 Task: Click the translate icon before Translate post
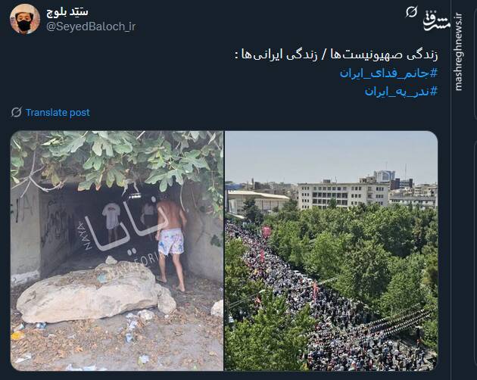[x=17, y=112]
